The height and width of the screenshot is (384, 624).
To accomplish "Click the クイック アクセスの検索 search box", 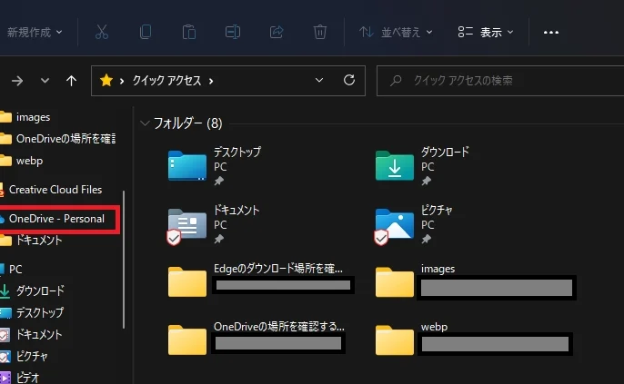I will 500,81.
